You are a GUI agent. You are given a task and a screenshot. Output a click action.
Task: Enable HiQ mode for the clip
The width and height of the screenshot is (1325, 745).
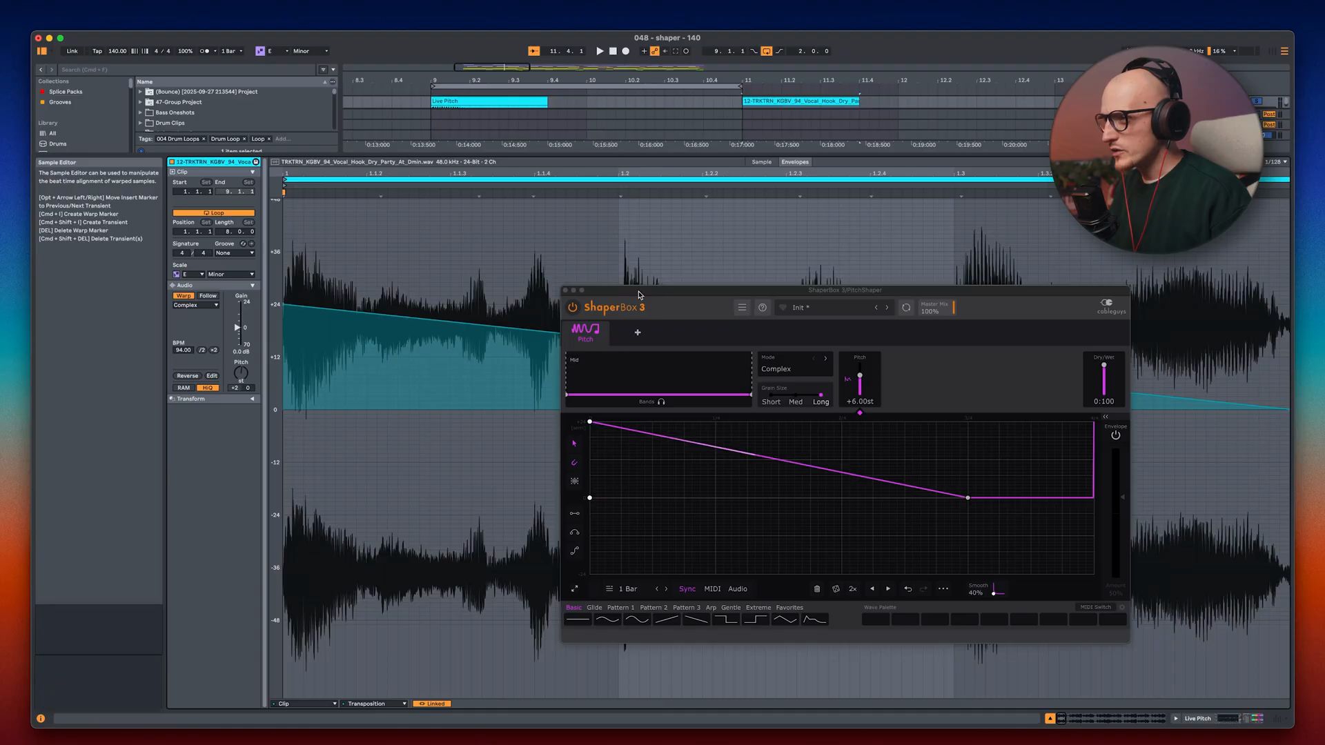pyautogui.click(x=207, y=388)
